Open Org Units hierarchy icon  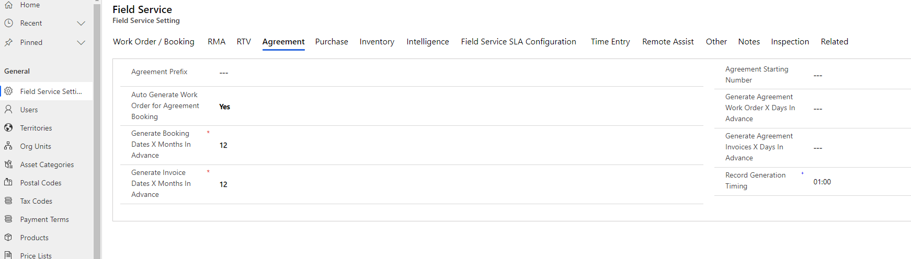point(8,146)
